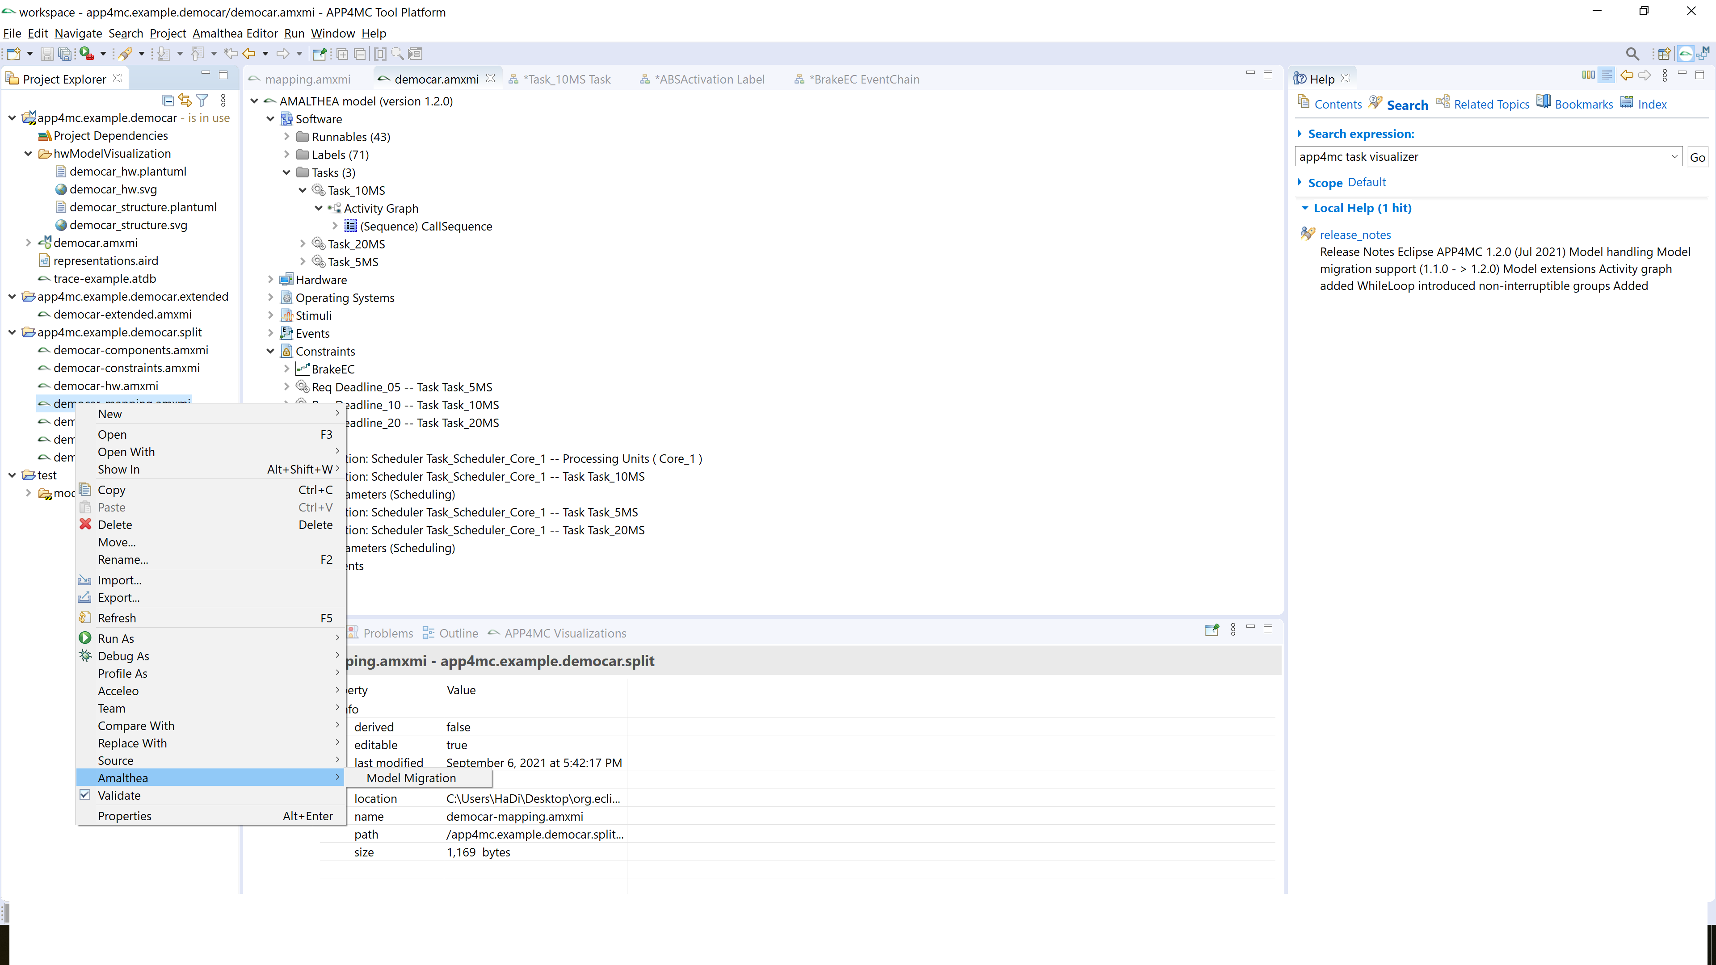Click the Pin Editor toolbar icon
The width and height of the screenshot is (1716, 965).
(x=321, y=54)
